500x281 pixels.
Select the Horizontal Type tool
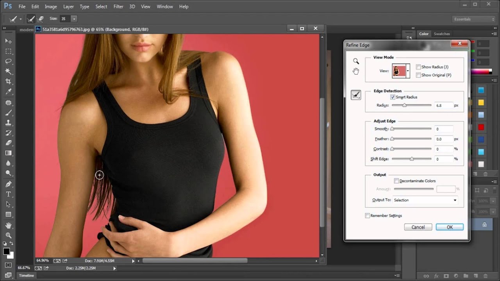[8, 194]
